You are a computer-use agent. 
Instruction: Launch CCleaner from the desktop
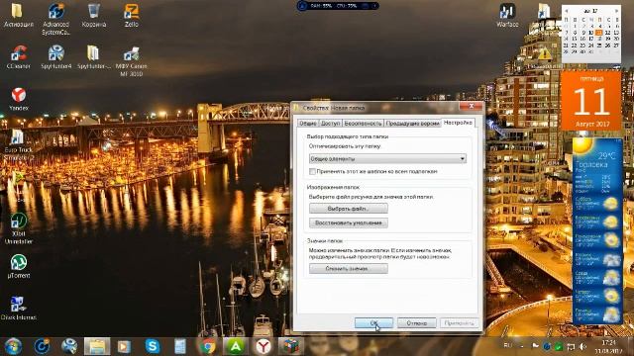tap(18, 57)
